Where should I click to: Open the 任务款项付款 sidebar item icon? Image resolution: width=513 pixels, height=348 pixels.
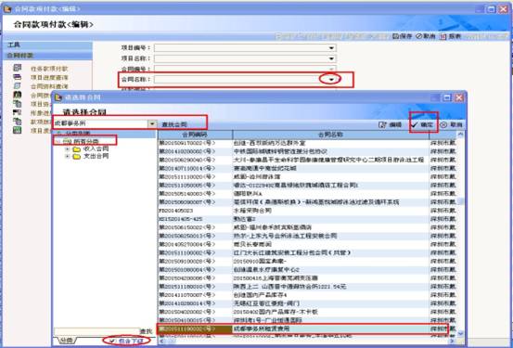[17, 68]
